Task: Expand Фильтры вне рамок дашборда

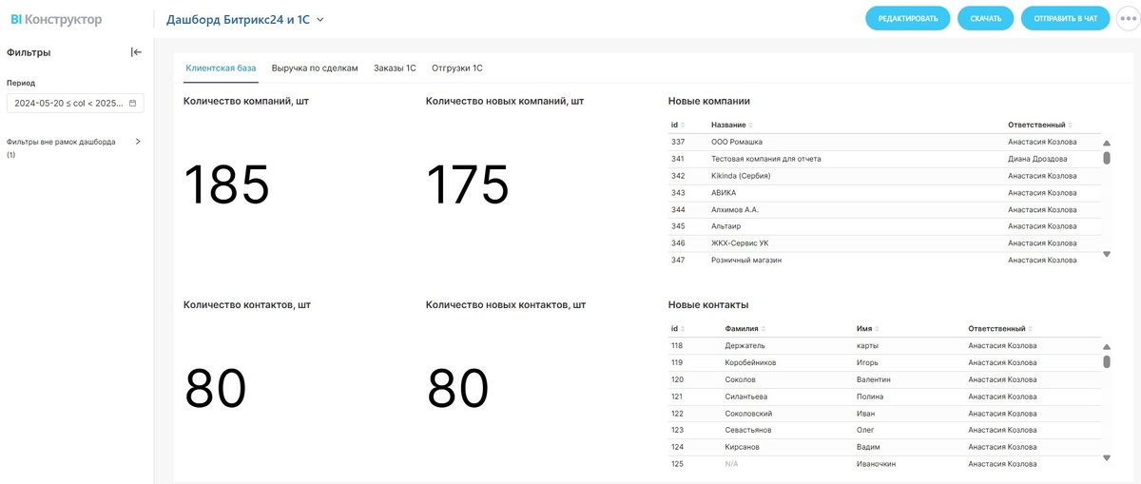Action: click(x=138, y=142)
